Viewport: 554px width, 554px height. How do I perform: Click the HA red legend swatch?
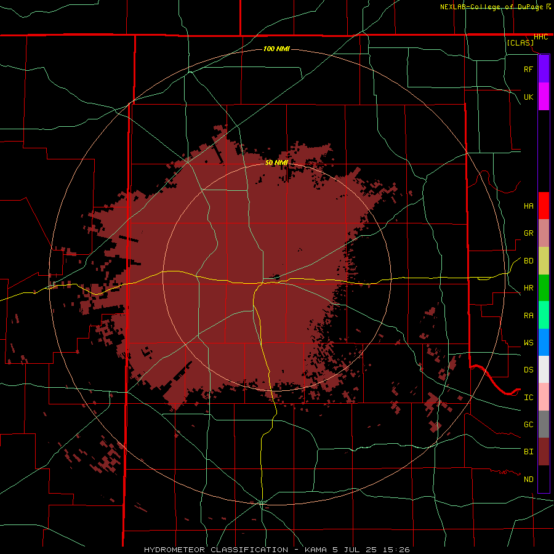(x=544, y=206)
